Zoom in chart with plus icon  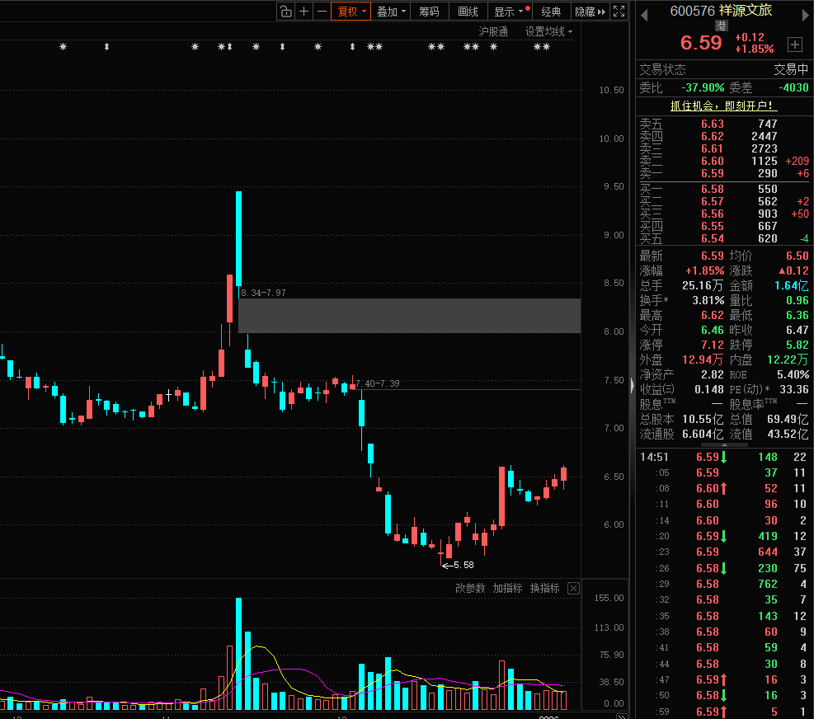304,12
